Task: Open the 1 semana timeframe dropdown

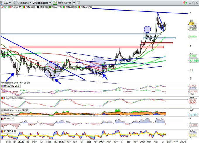Action: [24, 3]
